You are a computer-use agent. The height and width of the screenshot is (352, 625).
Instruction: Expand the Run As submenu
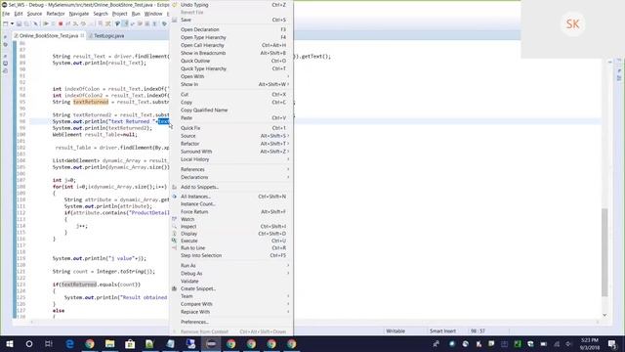coord(231,265)
